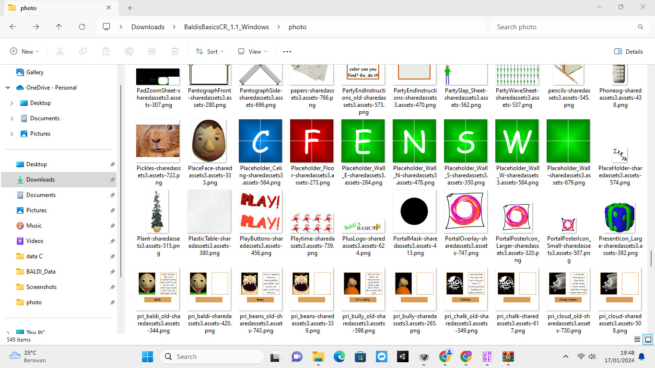Select the Plant thumbnail
Screen dimensions: 655x368
[x=158, y=211]
